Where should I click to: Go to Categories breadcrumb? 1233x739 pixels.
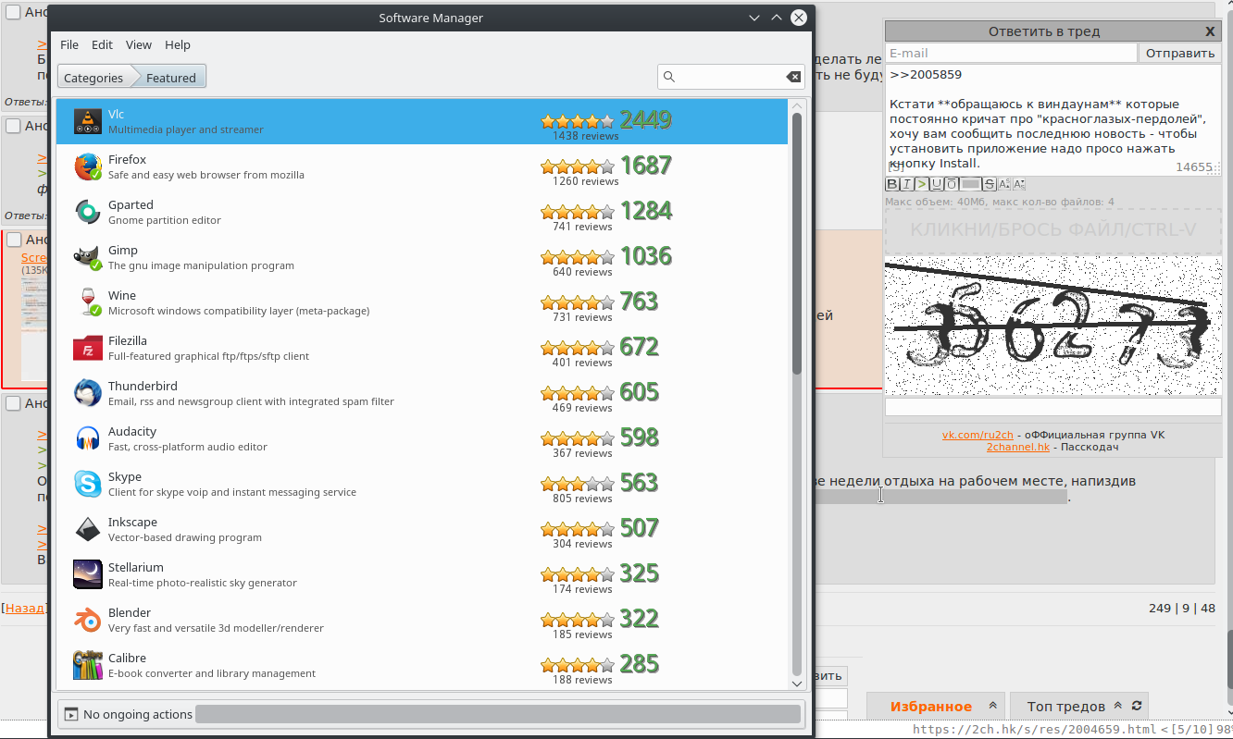(x=93, y=78)
